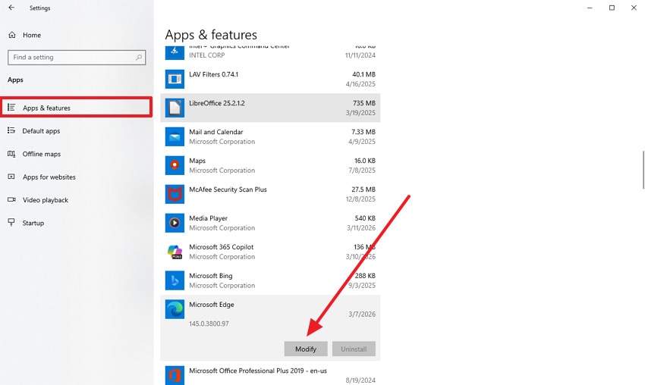Click the Media Player app icon
Screen dimensions: 645x385
coord(175,223)
